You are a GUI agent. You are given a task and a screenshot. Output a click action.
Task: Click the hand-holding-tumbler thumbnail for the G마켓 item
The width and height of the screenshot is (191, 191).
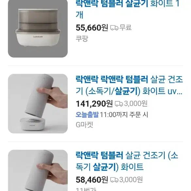click(x=38, y=104)
